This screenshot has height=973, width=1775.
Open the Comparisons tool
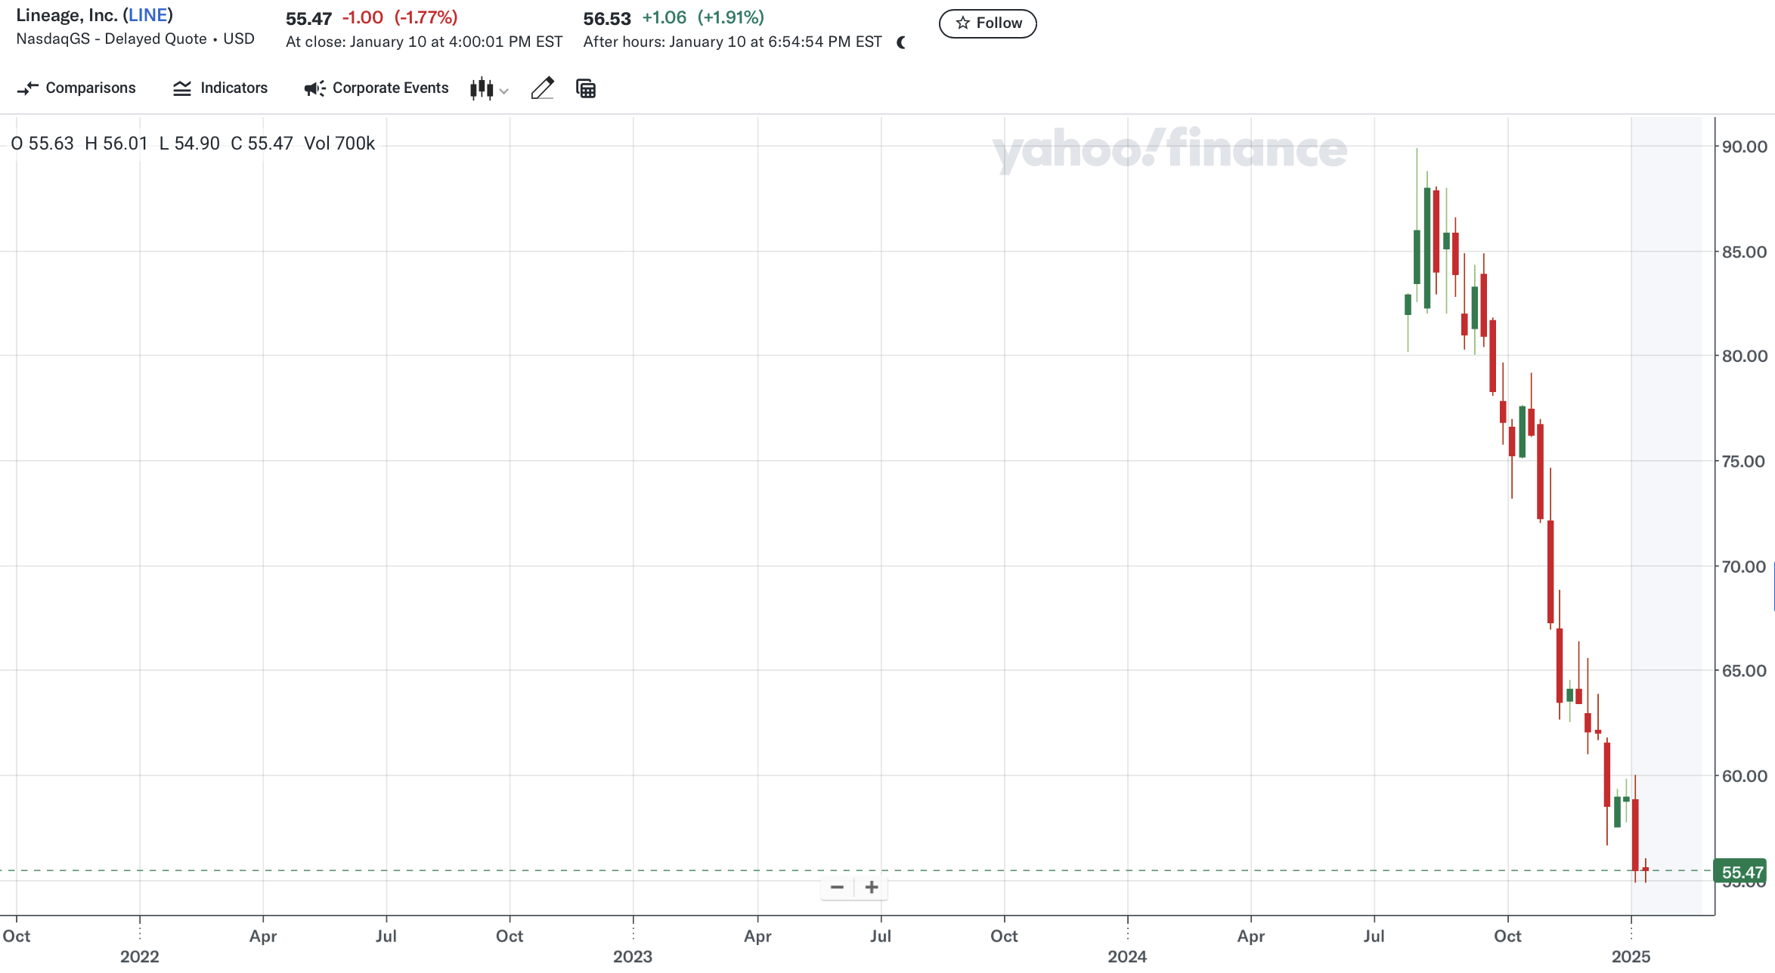coord(76,88)
